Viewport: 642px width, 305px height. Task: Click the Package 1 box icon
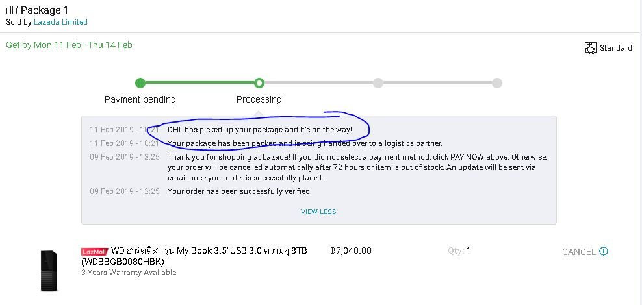(x=12, y=9)
